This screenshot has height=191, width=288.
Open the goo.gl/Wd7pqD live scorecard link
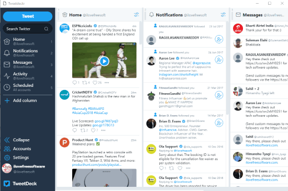(x=106, y=121)
